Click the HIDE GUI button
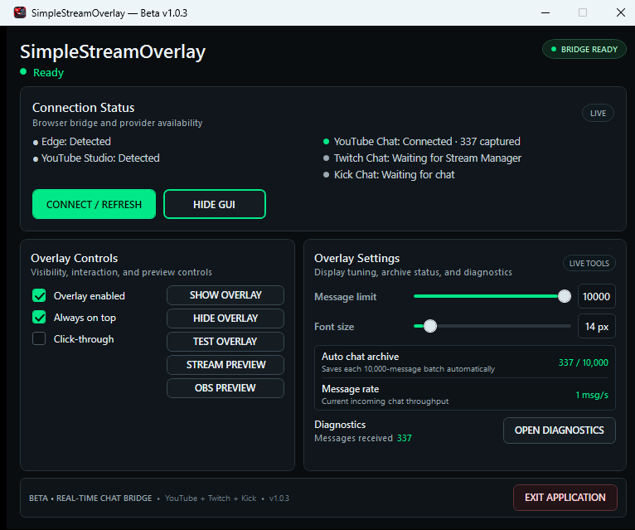635x530 pixels. (214, 204)
